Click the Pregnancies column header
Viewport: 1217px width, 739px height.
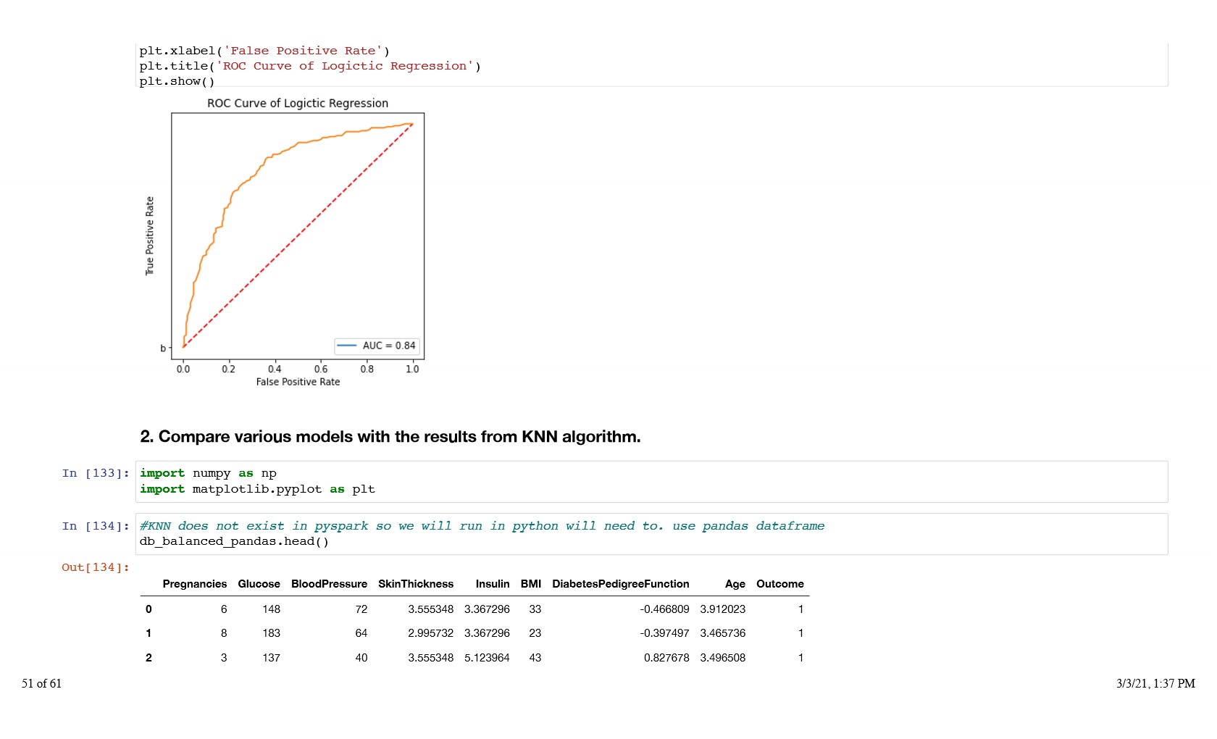[x=194, y=584]
